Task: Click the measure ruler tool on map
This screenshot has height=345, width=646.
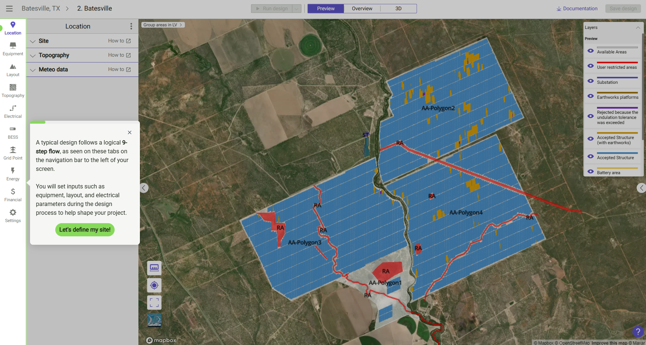Action: click(154, 268)
